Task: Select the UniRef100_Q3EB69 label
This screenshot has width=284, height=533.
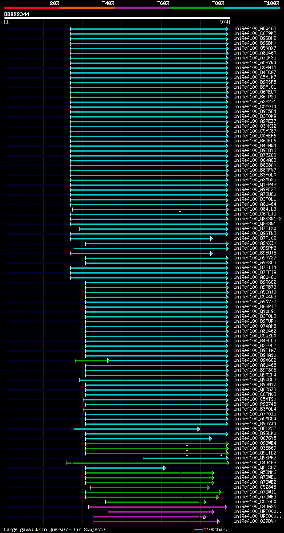Action: [x=255, y=448]
